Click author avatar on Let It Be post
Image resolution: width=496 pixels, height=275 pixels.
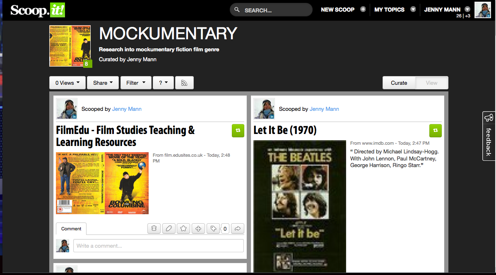(264, 108)
